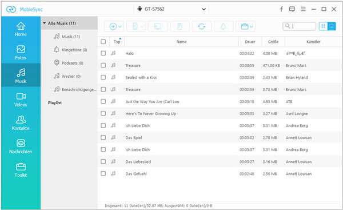Screen dimensions: 343x210
Task: Click the size '4.85 MB'
Action: click(x=270, y=102)
